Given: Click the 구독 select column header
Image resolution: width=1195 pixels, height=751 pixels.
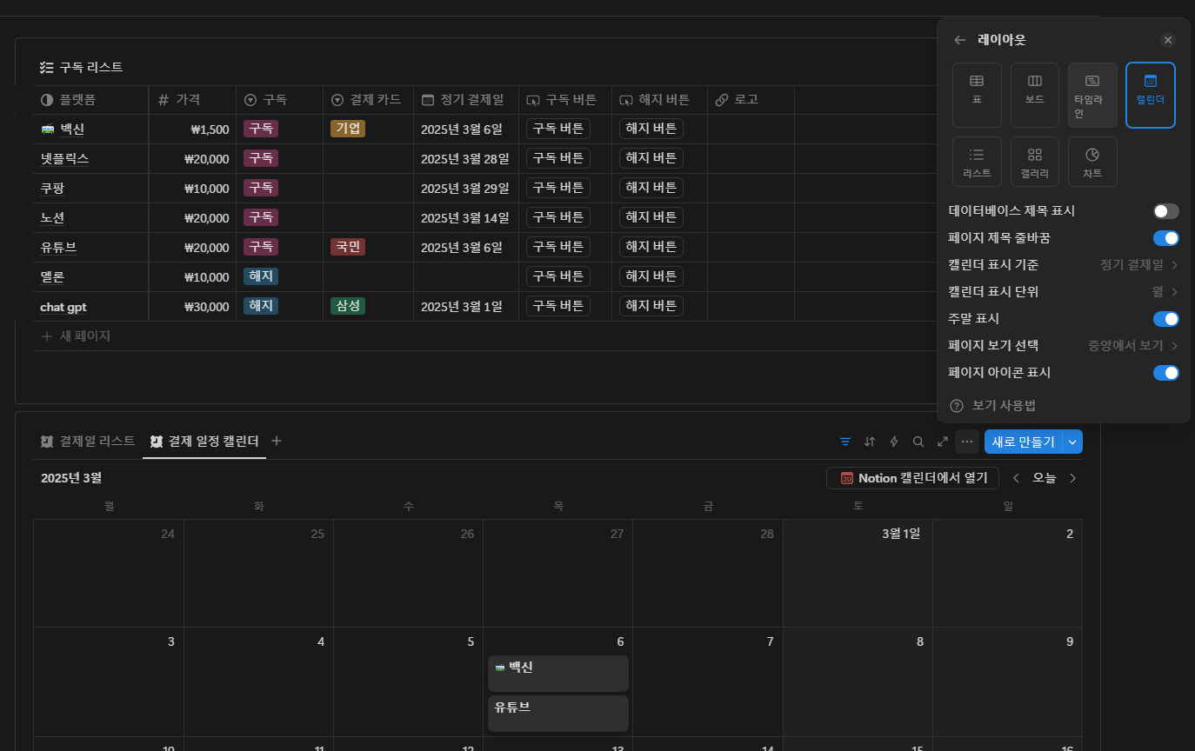Looking at the screenshot, I should (x=279, y=100).
